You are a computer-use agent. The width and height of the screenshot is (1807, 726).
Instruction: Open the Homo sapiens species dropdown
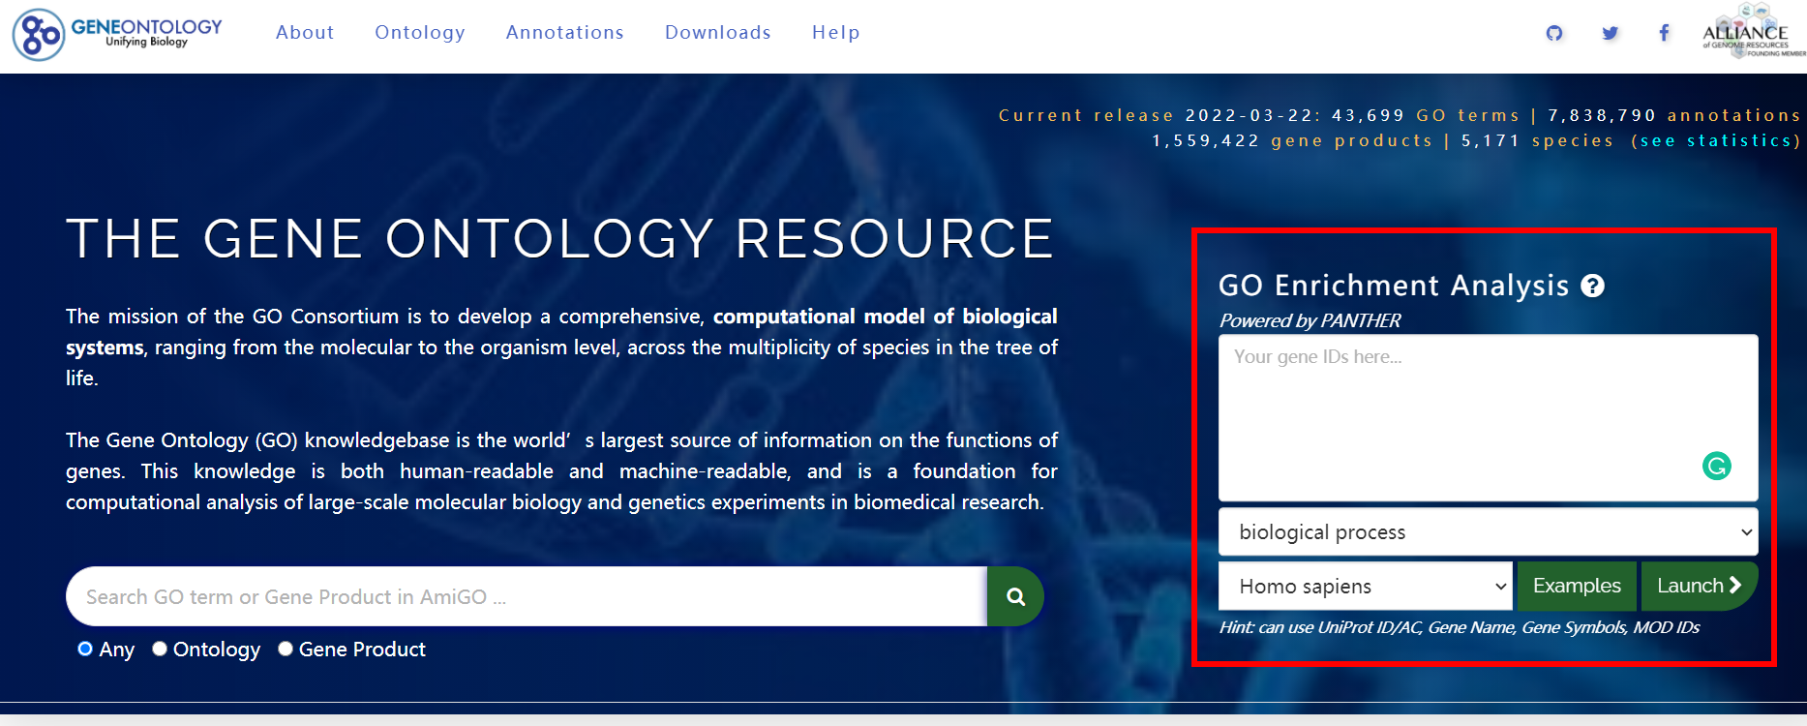1365,587
